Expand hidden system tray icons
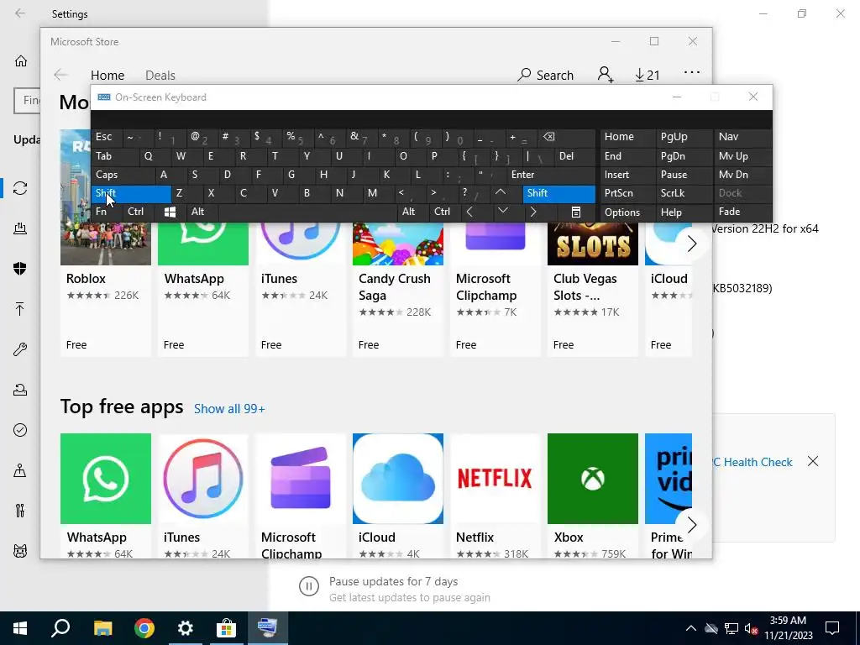 coord(690,628)
